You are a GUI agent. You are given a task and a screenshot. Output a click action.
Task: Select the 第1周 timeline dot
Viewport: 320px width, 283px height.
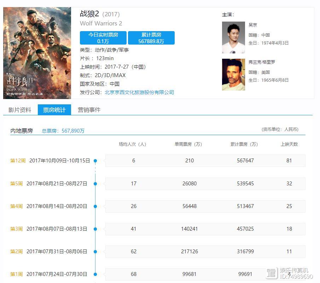(x=95, y=275)
